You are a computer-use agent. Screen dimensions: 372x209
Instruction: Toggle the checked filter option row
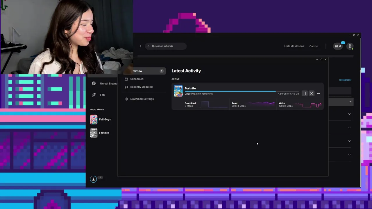click(x=341, y=102)
